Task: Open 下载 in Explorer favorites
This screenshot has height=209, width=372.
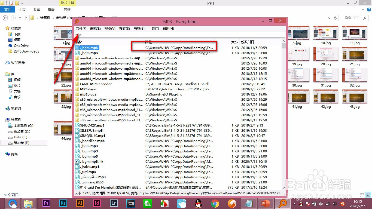Action: pyautogui.click(x=17, y=34)
